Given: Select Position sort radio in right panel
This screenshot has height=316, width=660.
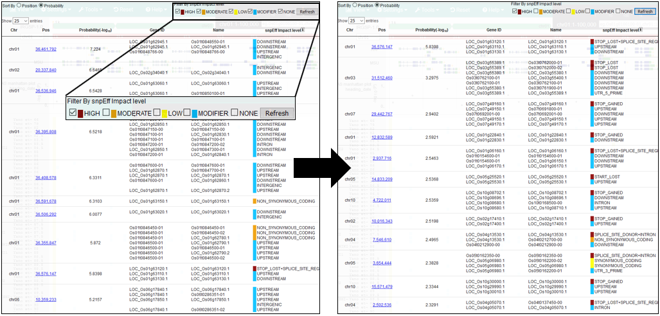Looking at the screenshot, I should pos(355,5).
